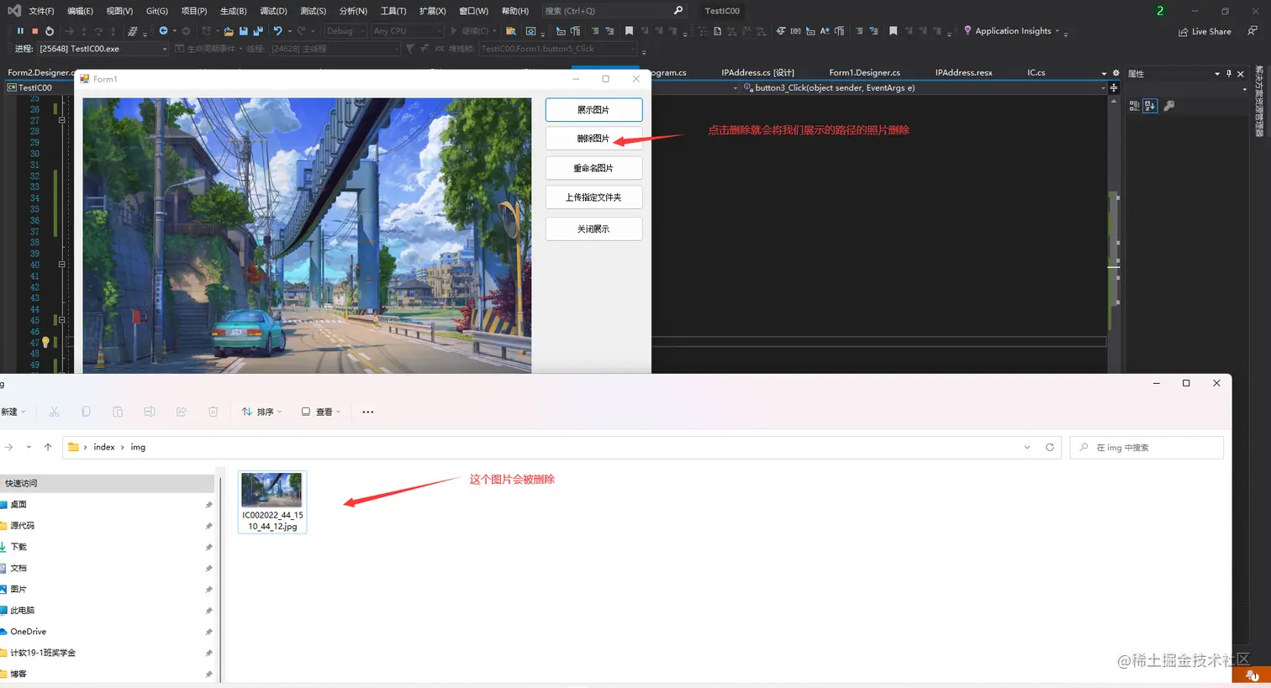Restart the debug session

pyautogui.click(x=50, y=31)
